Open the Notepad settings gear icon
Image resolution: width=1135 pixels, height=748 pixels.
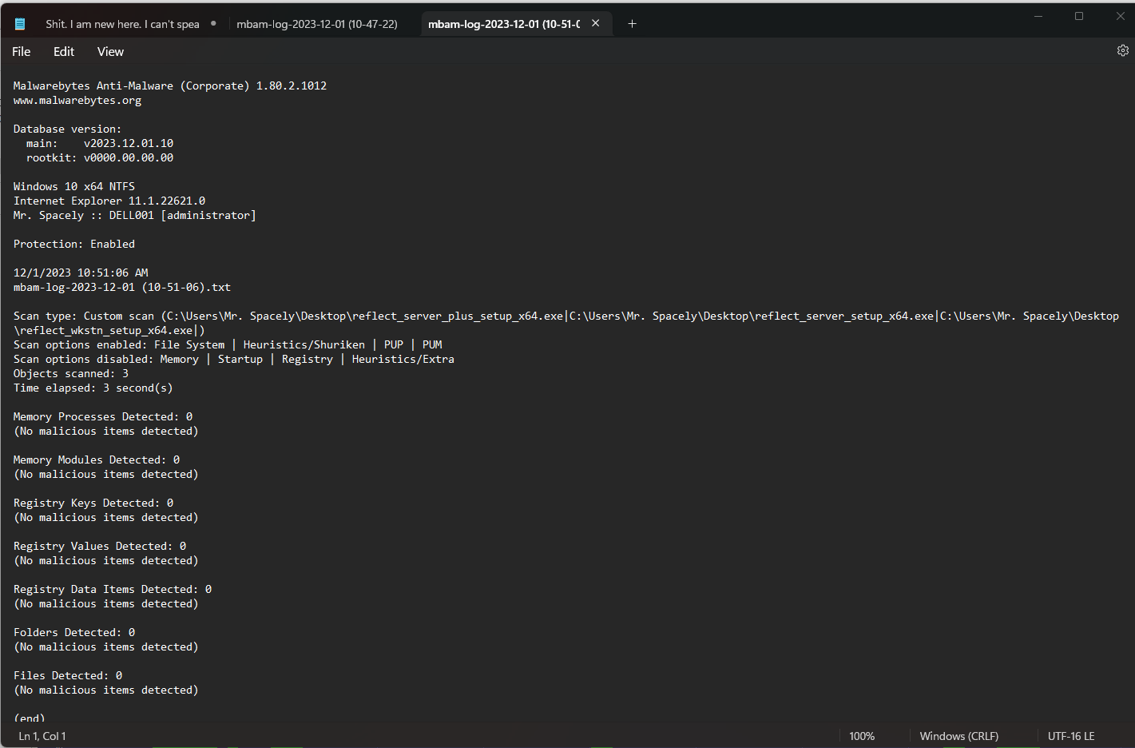click(1122, 50)
